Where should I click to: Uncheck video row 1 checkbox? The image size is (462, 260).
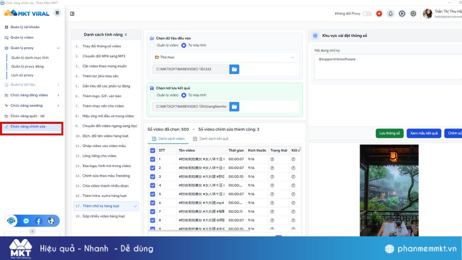click(152, 159)
